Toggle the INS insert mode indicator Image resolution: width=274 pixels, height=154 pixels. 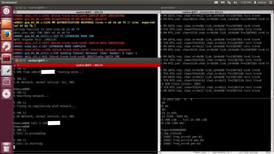[x=268, y=152]
